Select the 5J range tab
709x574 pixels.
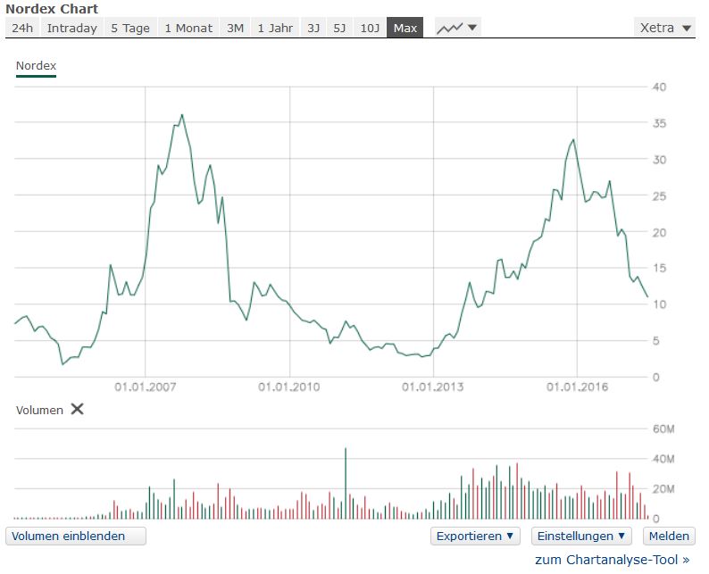339,28
